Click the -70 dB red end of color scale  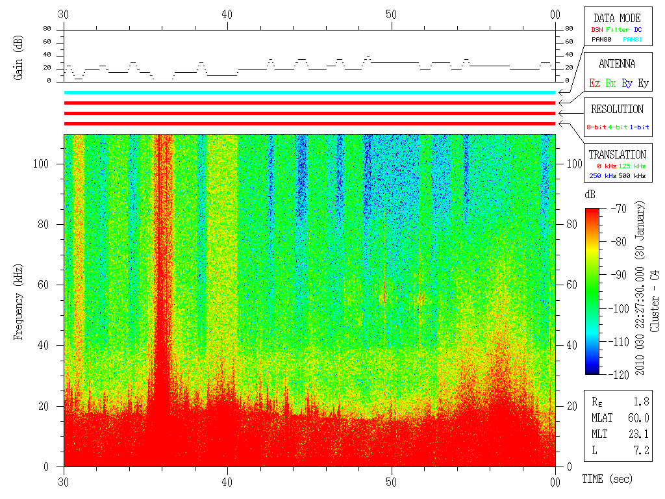592,210
